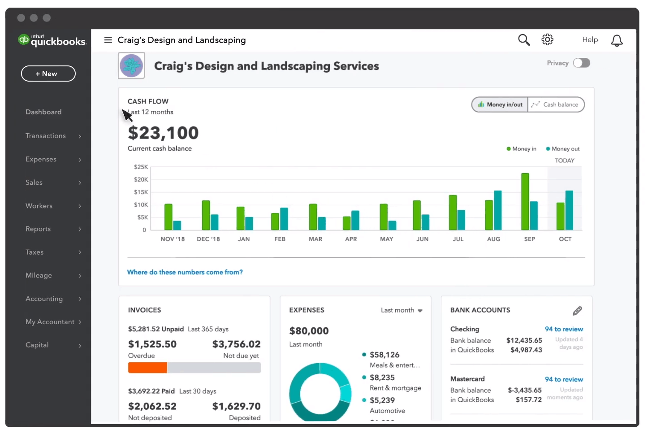Click the $8,235 Rent & mortgage entry
The height and width of the screenshot is (434, 648).
pos(392,382)
